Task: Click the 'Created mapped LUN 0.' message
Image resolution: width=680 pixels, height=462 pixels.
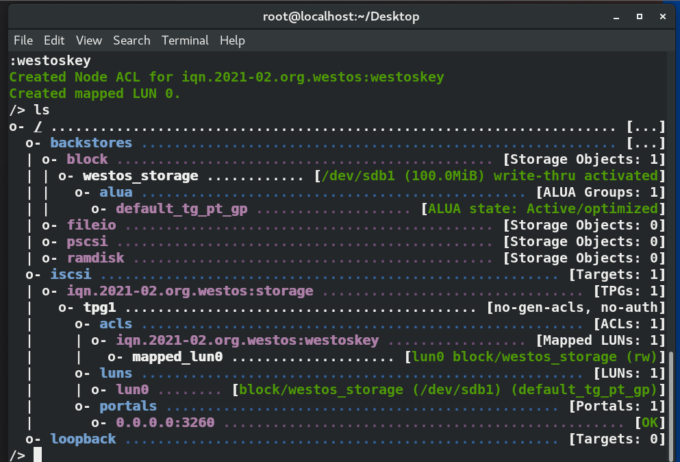Action: coord(95,94)
